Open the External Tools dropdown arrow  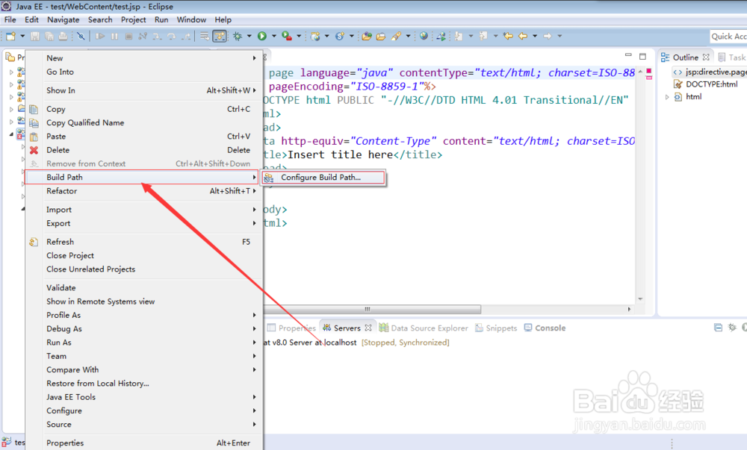(300, 36)
